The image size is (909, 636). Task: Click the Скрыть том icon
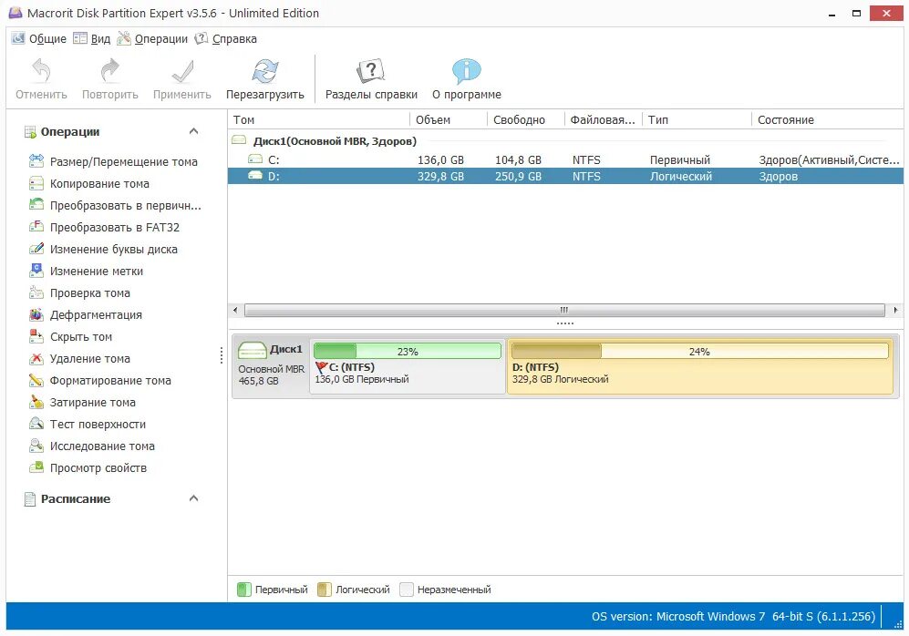click(36, 336)
